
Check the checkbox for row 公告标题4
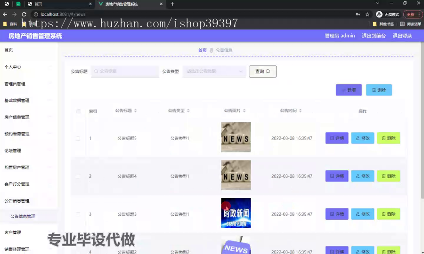78,176
